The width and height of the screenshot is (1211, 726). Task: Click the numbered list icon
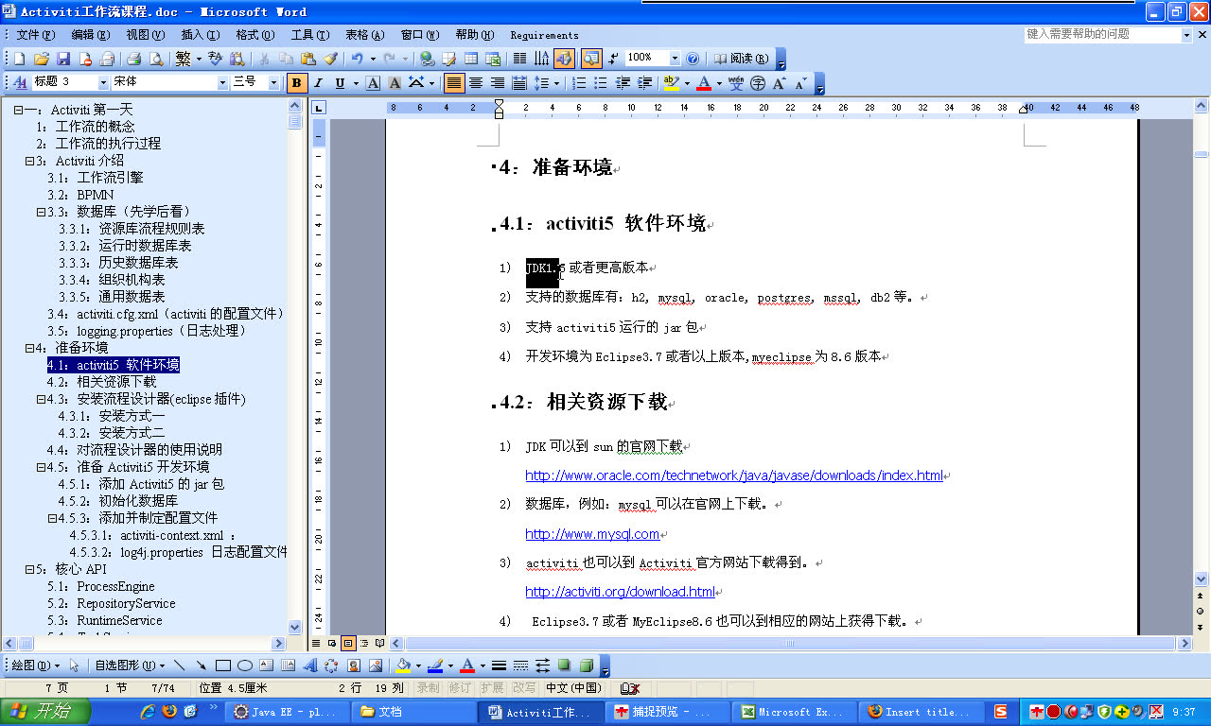(579, 83)
